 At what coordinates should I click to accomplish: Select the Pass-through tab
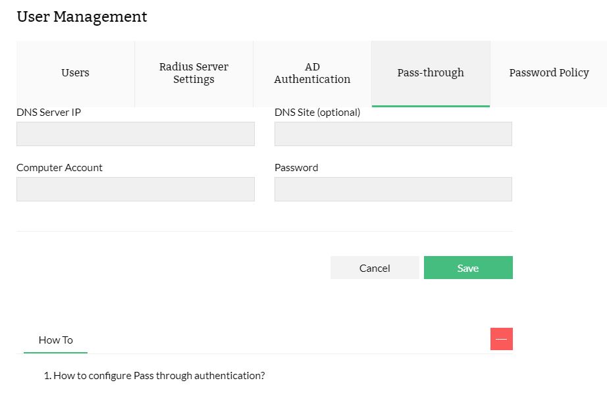pyautogui.click(x=431, y=73)
